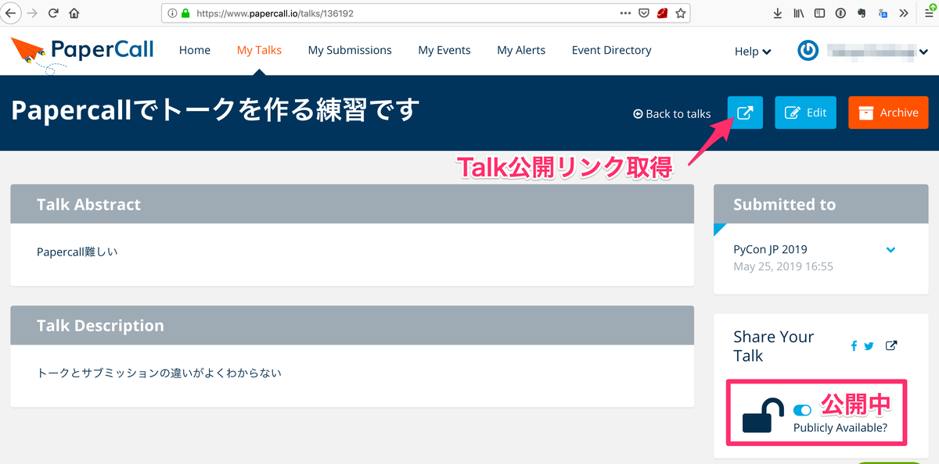Viewport: 939px width, 464px height.
Task: Click the 'Papercall難しい' abstract text
Action: 77,252
